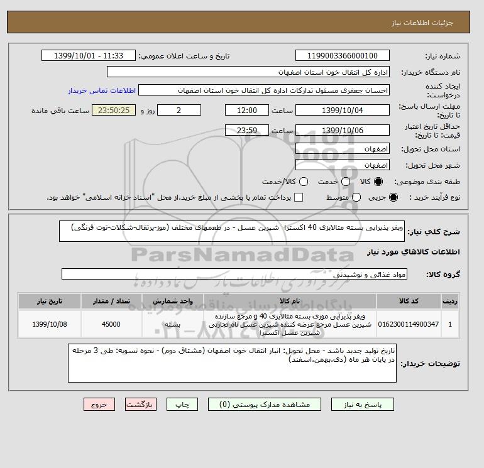The height and width of the screenshot is (468, 484).
Task: Click quantity cell 45000
Action: click(x=111, y=324)
